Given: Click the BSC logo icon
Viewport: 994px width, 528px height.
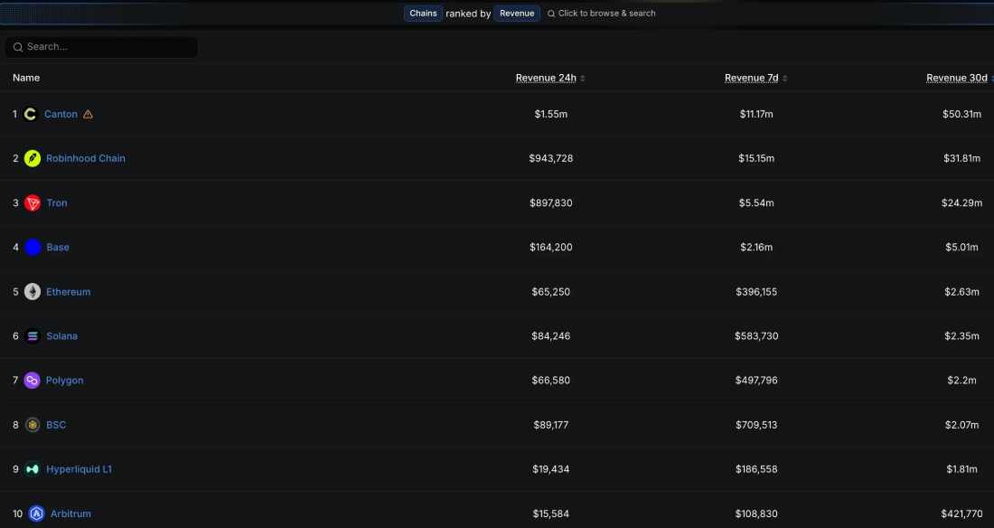Looking at the screenshot, I should (x=33, y=425).
